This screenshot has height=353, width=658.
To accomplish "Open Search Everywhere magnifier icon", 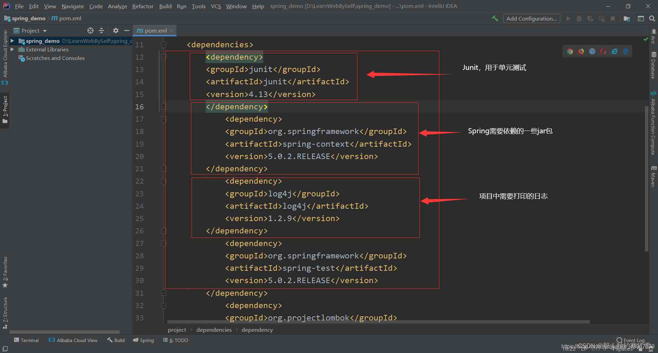I will [x=652, y=19].
